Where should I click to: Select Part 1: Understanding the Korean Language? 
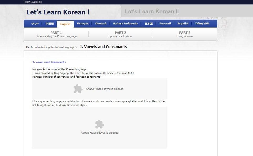[x=56, y=34]
